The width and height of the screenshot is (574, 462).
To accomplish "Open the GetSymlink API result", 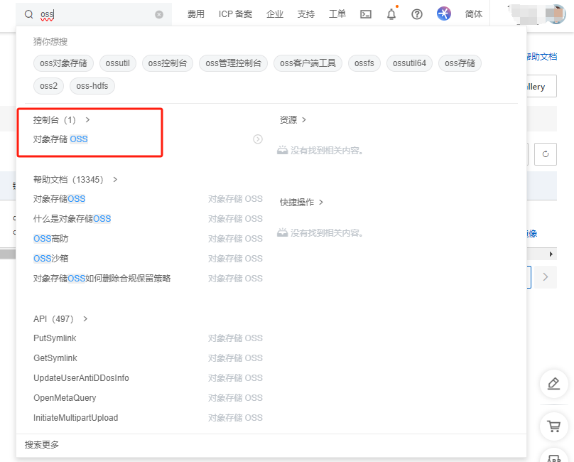I will [55, 358].
